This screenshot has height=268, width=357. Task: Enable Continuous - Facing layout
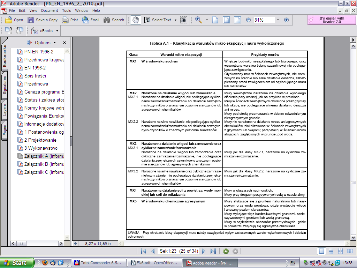pyautogui.click(x=340, y=251)
